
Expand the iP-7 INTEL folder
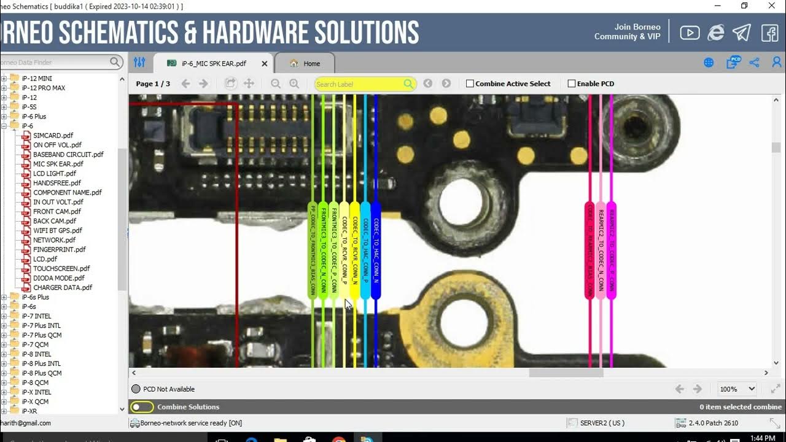click(4, 316)
